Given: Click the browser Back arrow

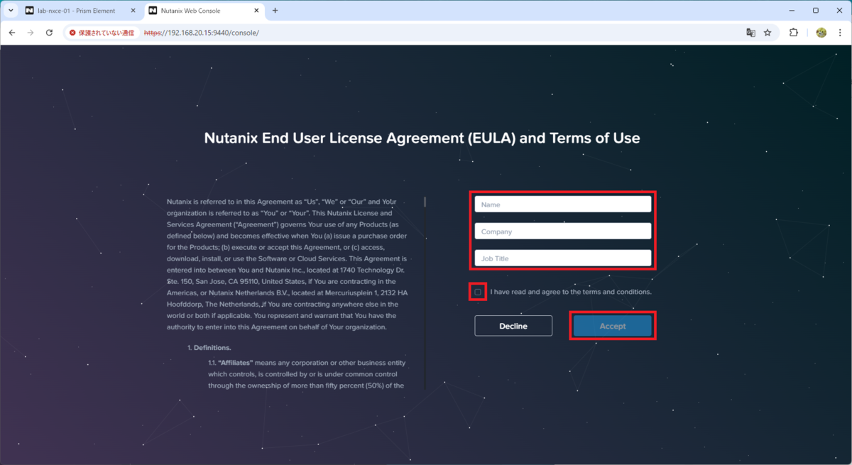Looking at the screenshot, I should pos(12,33).
